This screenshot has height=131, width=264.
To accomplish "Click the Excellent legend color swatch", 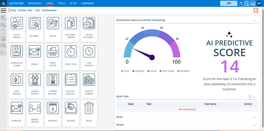I will click(x=178, y=71).
